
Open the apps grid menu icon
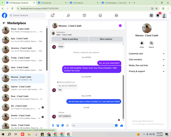151,15
